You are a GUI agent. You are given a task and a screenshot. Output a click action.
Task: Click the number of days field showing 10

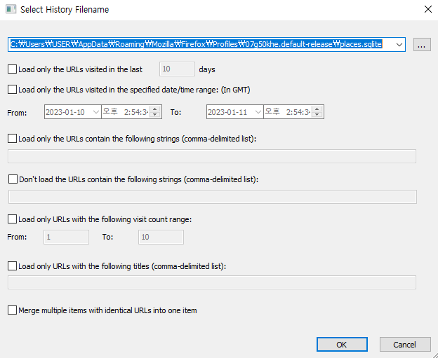tap(177, 69)
